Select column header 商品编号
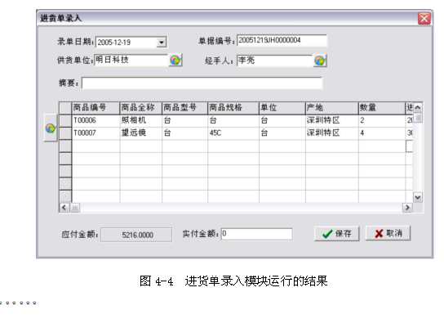Screen dimensions: 444x319 click(96, 108)
